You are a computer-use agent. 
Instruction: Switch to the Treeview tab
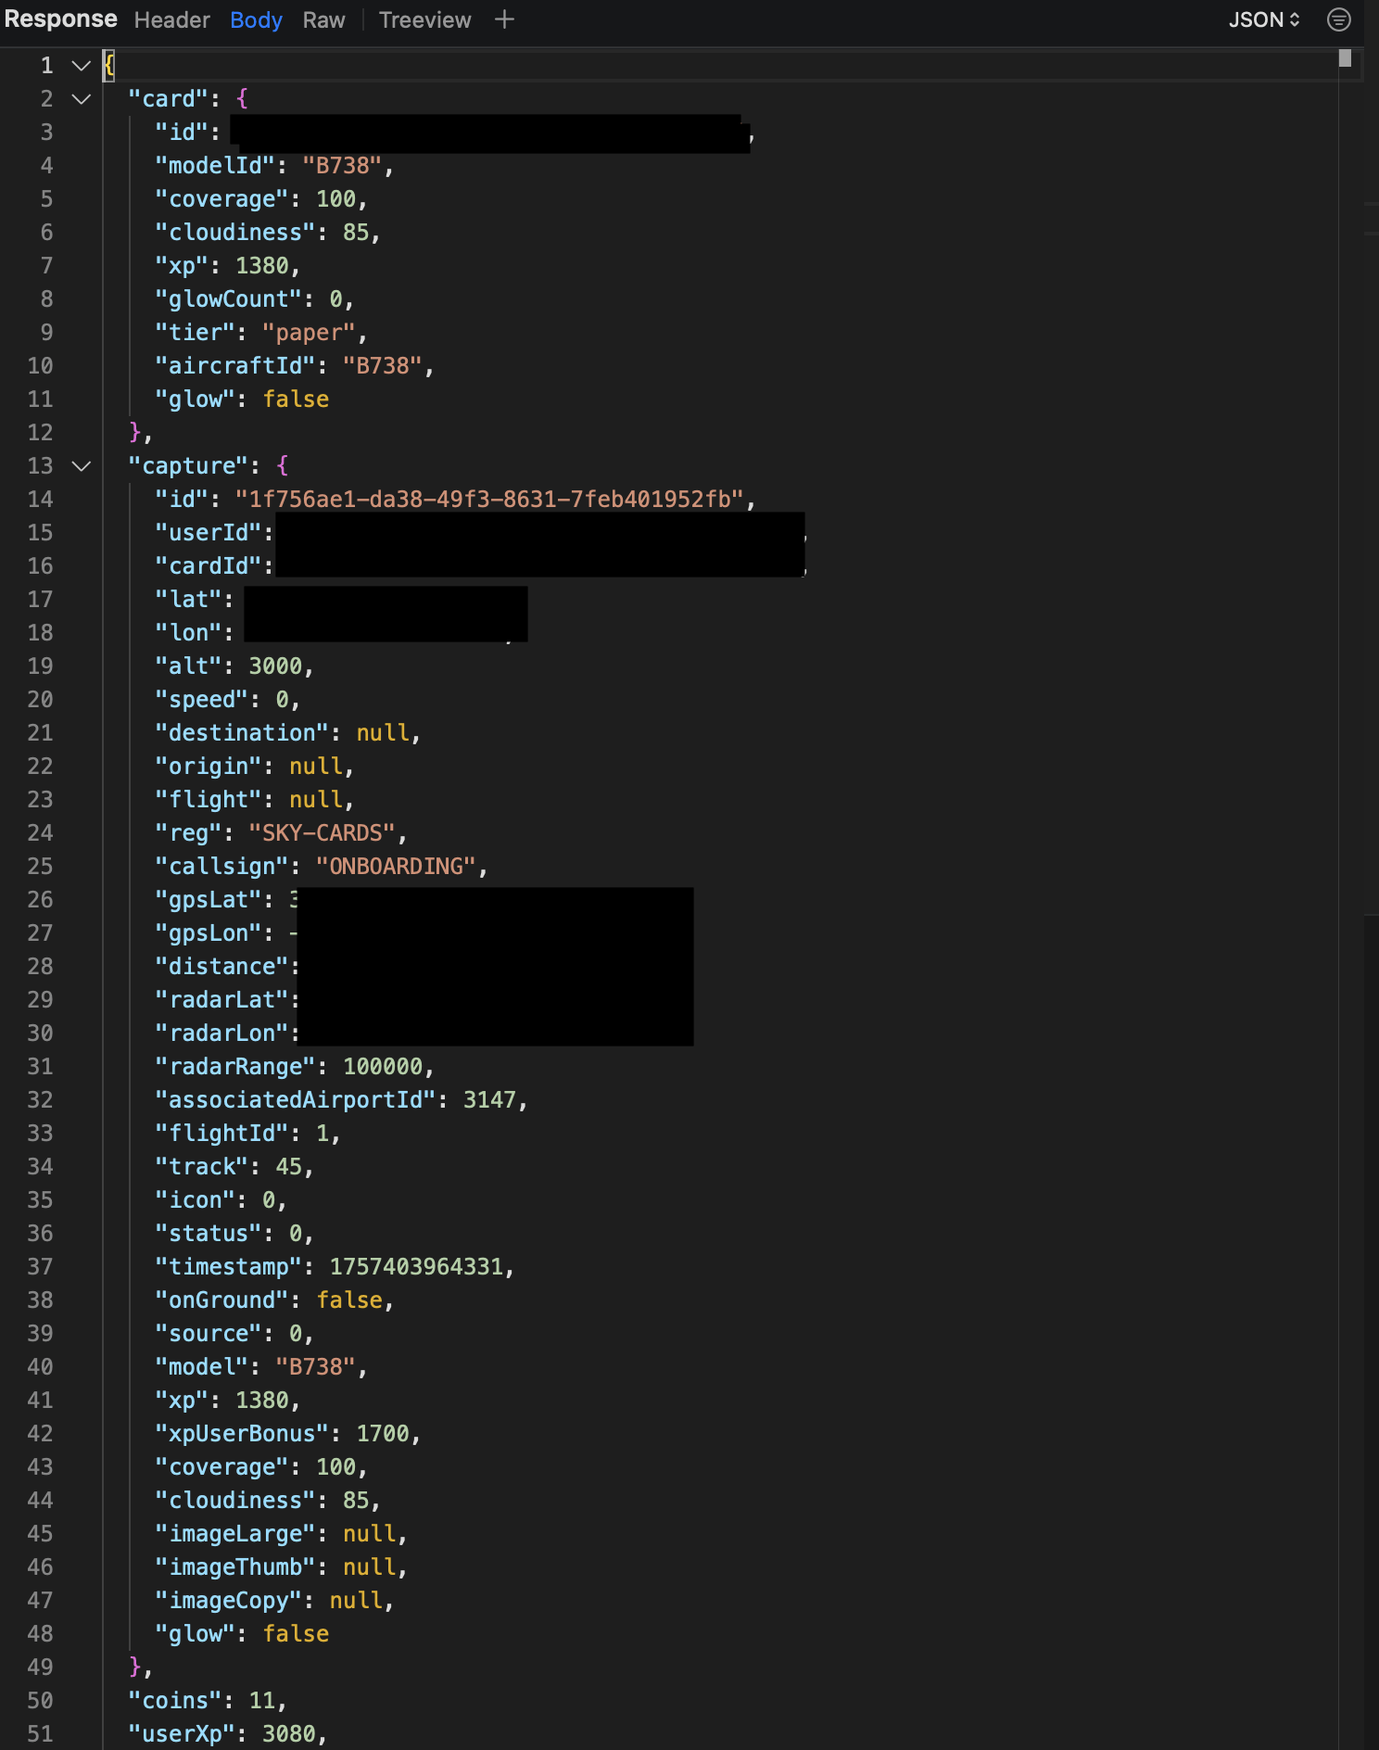click(x=424, y=19)
